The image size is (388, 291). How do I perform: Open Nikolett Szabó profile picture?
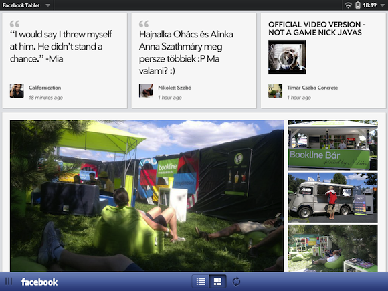[146, 90]
